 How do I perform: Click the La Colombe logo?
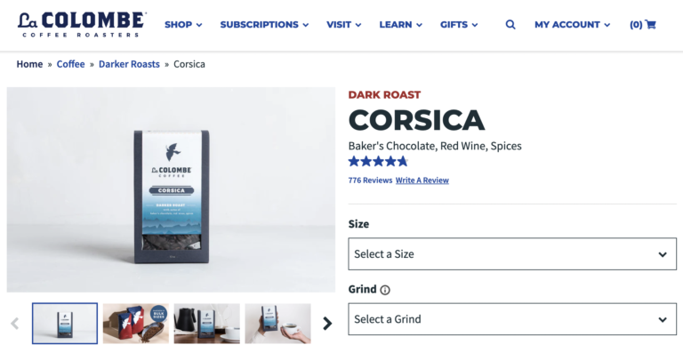(82, 24)
